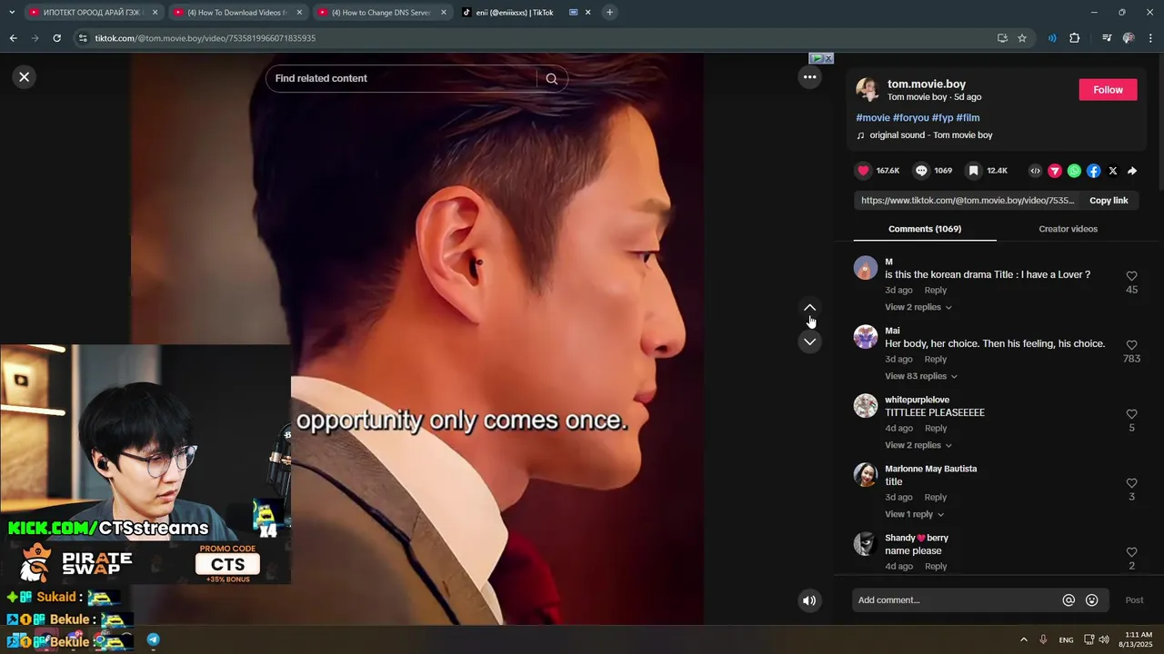Expand View 83 replies under Mai's comment
The height and width of the screenshot is (654, 1164).
920,376
